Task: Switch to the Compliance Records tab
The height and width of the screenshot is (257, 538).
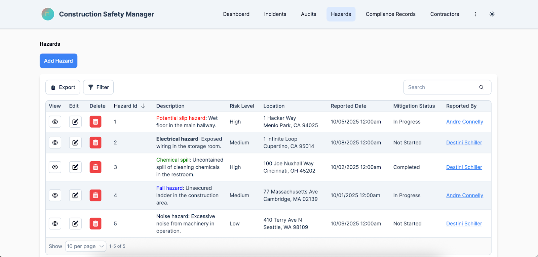Action: point(390,14)
